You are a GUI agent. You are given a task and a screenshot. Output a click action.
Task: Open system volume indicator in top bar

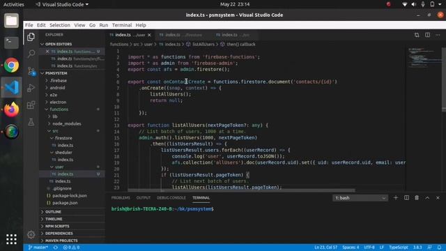click(413, 4)
